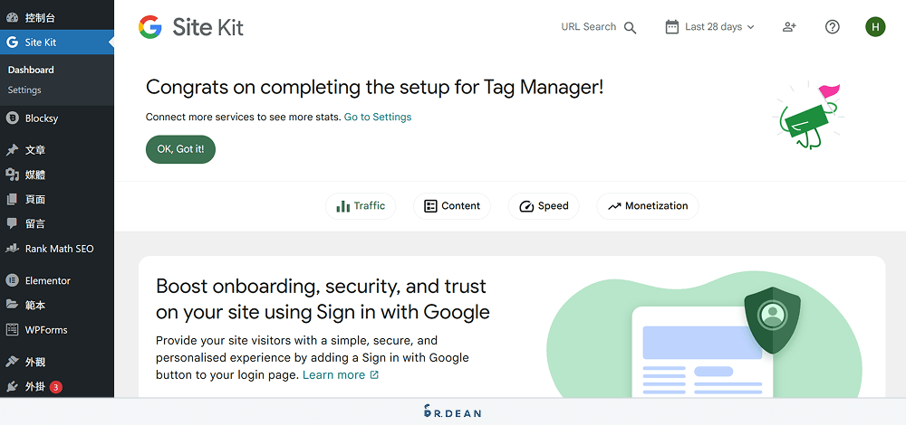Click the Sign in with Google heading

point(323,298)
